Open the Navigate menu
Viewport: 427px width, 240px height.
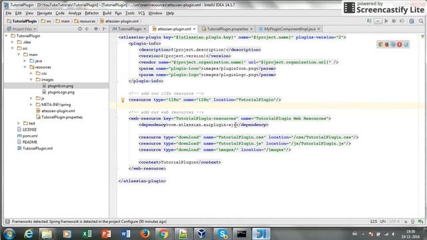45,13
